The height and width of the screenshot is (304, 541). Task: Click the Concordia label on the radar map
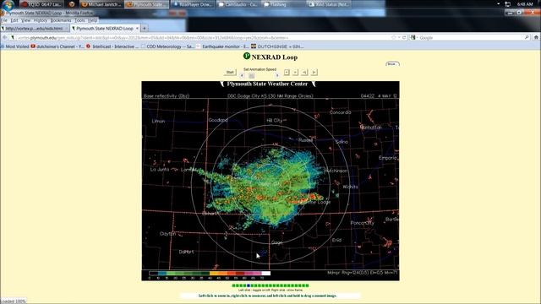coord(341,112)
